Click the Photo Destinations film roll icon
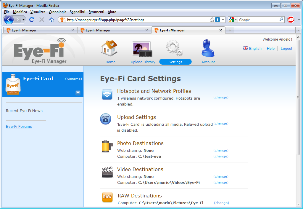Image resolution: width=303 pixels, height=209 pixels. [x=107, y=146]
